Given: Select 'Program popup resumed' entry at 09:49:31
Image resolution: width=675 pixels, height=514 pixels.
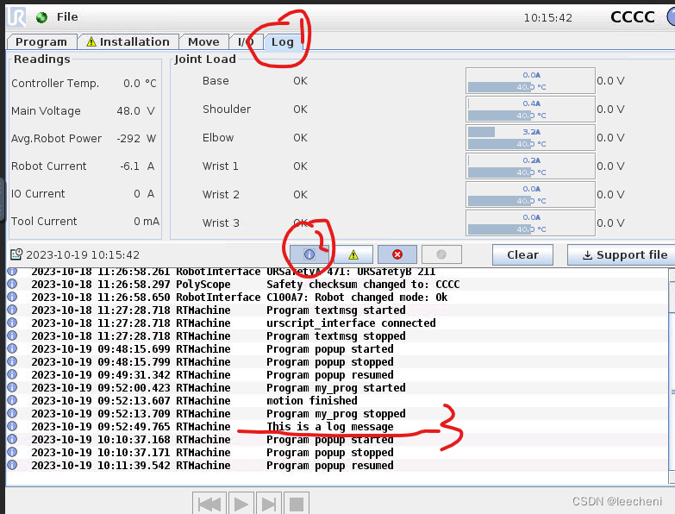Looking at the screenshot, I should click(337, 375).
